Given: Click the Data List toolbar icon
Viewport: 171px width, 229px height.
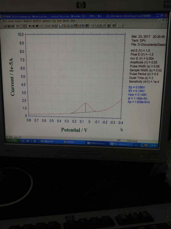Looking at the screenshot, I should pos(108,26).
